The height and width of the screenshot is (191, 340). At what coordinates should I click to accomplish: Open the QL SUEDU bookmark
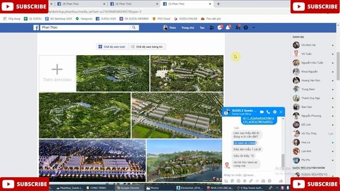tap(32, 19)
